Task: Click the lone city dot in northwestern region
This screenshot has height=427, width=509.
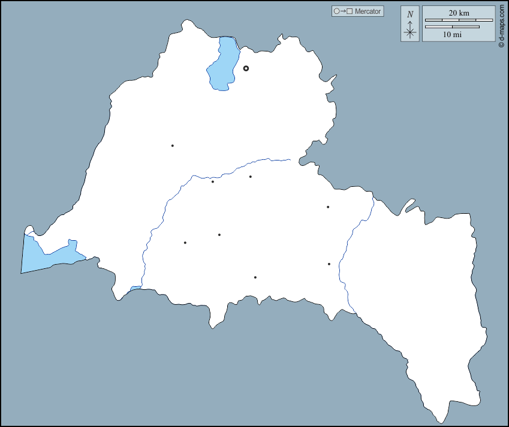Action: tap(173, 146)
